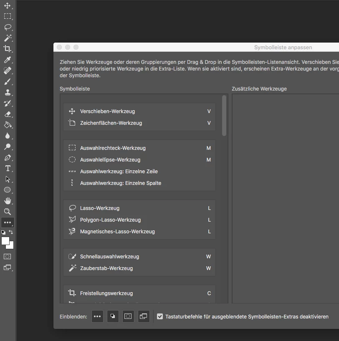The image size is (339, 341).
Task: Select the Hand tool
Action: point(8,201)
